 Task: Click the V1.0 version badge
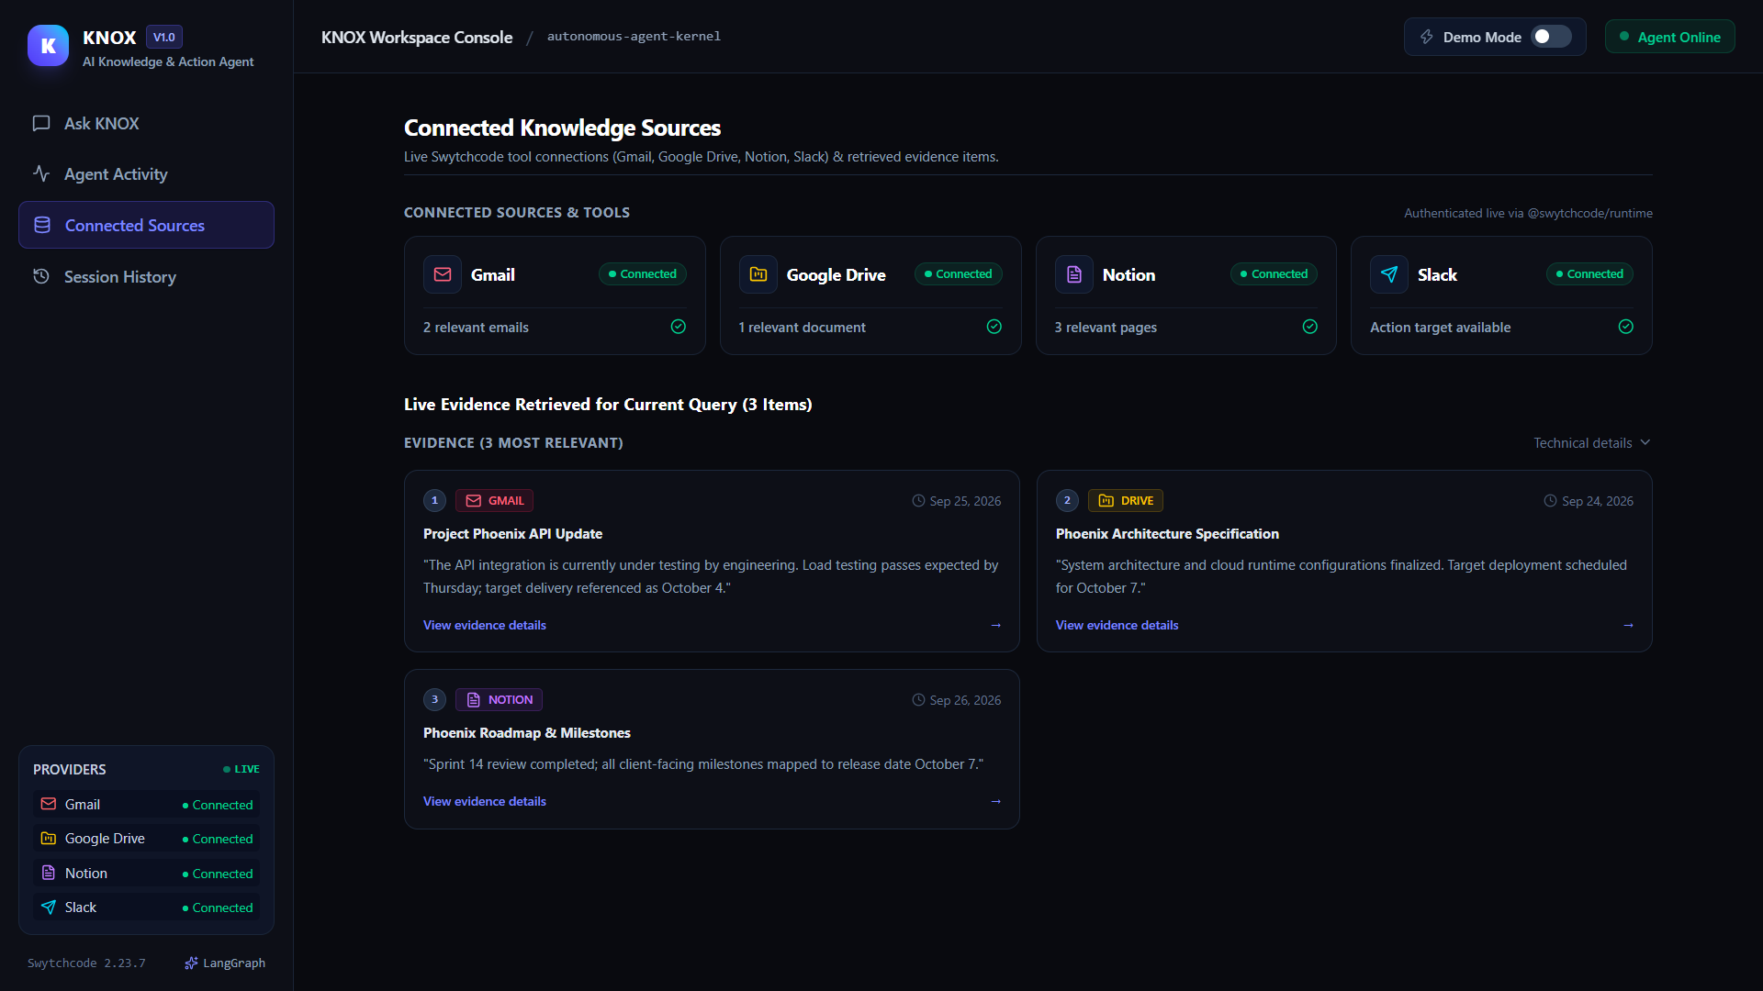click(164, 37)
